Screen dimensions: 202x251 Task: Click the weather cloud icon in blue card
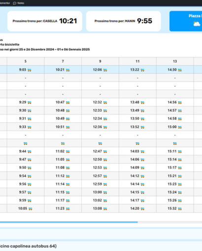[x=197, y=24]
